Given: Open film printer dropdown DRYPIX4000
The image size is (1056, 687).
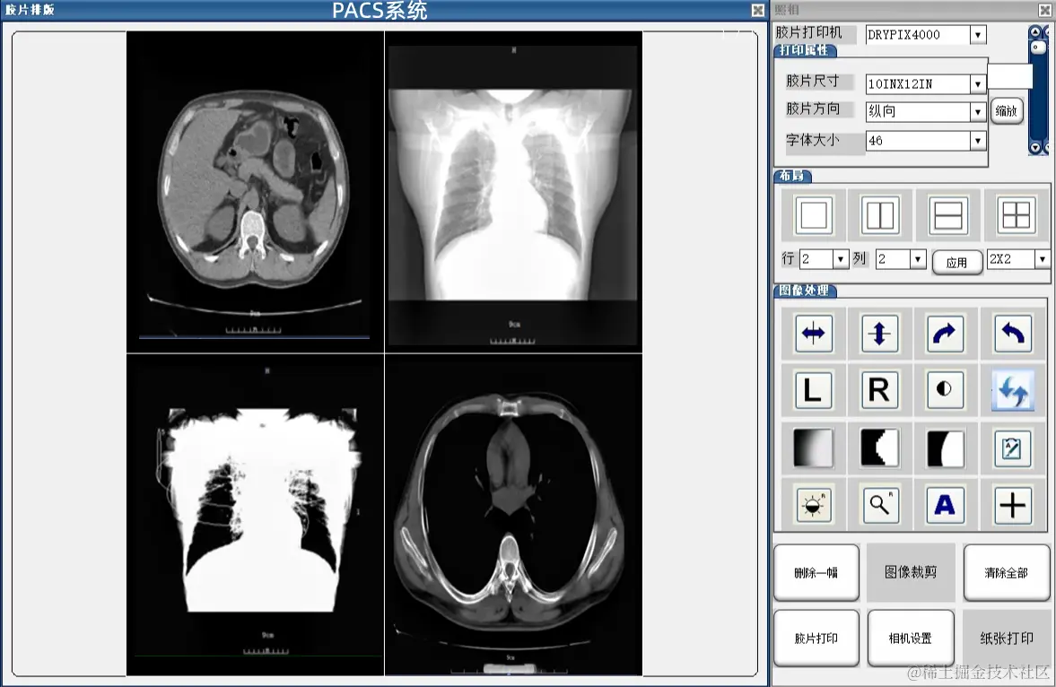Looking at the screenshot, I should coord(978,34).
